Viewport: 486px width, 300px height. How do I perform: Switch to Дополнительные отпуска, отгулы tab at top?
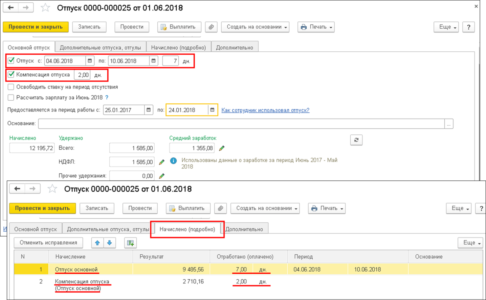point(100,48)
